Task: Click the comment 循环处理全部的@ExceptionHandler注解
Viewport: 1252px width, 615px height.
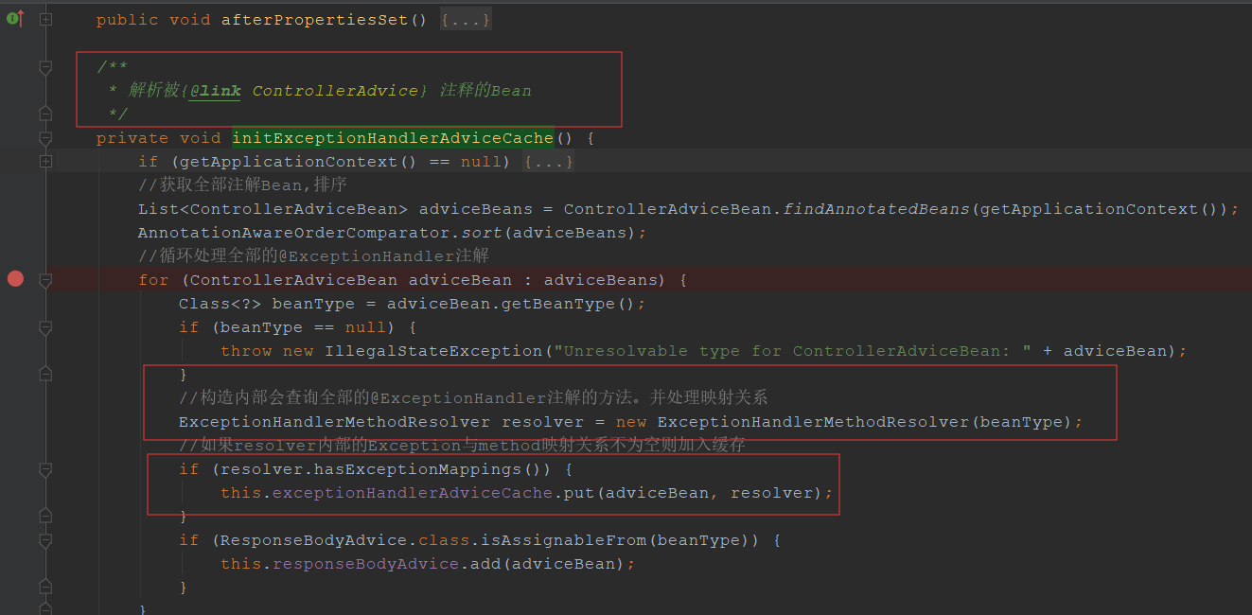Action: pos(313,256)
